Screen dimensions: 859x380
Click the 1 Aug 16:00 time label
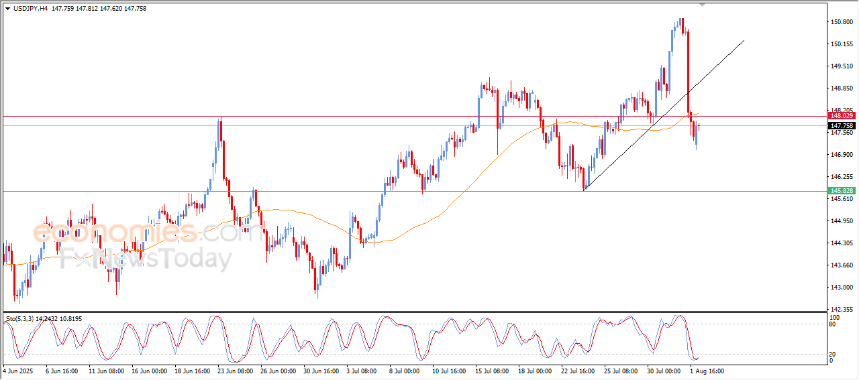pyautogui.click(x=707, y=371)
